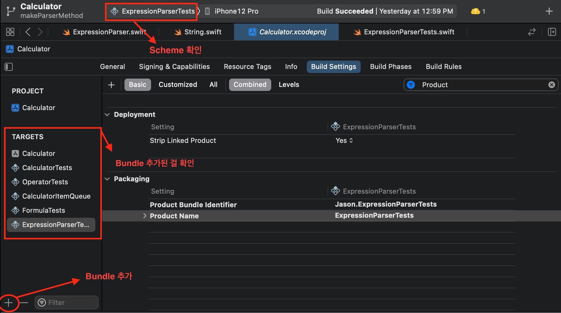Viewport: 561px width, 313px height.
Task: Choose the iPhone 12 Pro run destination
Action: pos(232,11)
